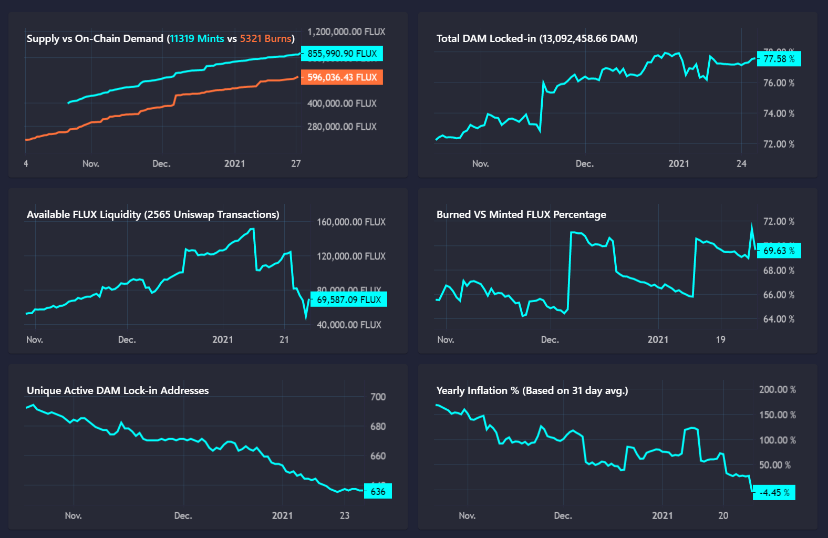Click the Available FLUX Liquidity chart title

pos(153,214)
